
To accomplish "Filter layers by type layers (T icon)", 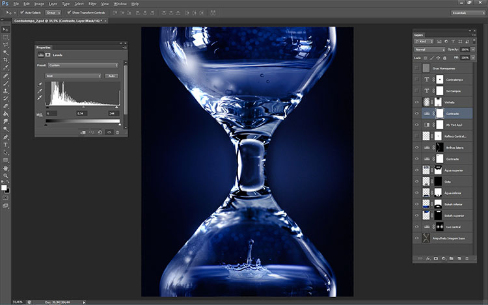I will (x=453, y=42).
